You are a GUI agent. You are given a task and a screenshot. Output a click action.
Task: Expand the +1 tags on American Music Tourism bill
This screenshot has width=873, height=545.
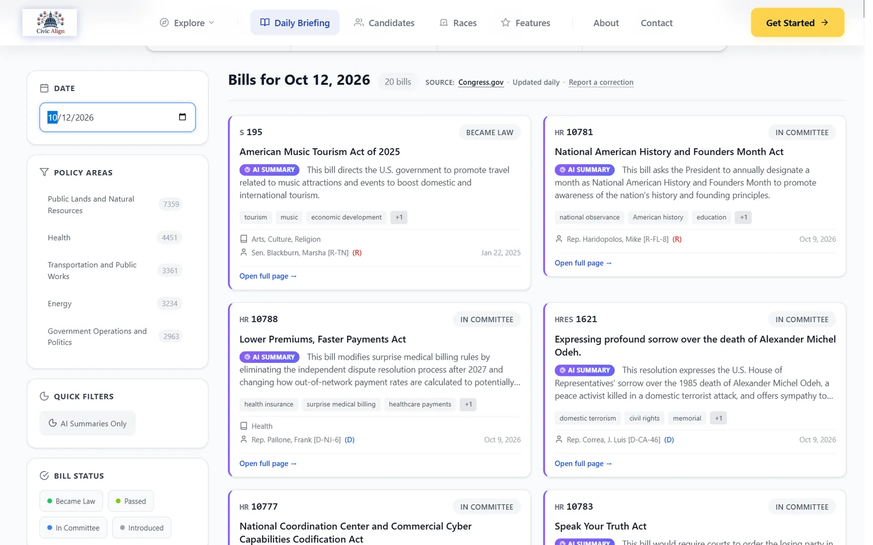coord(399,217)
